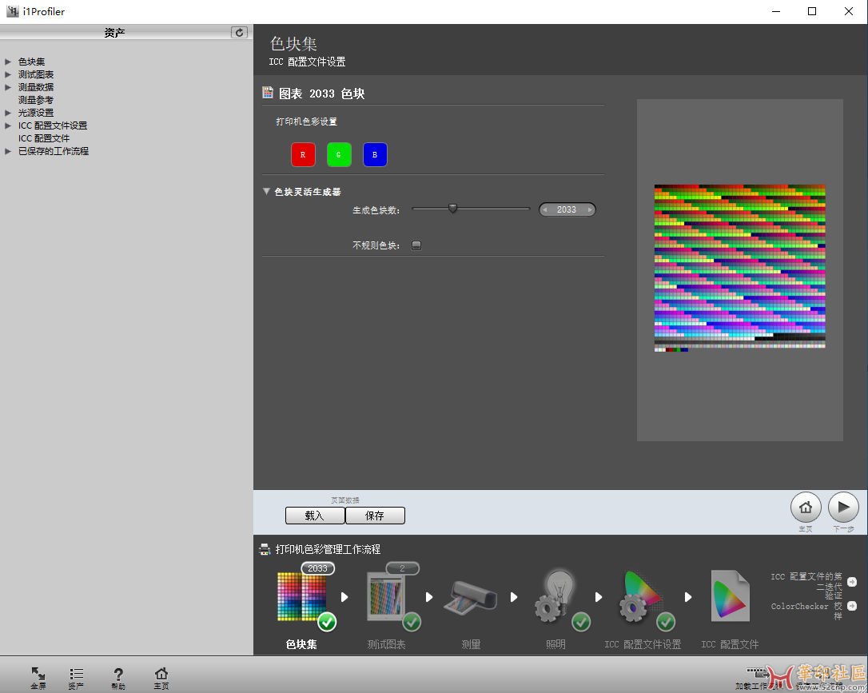Select ICC 配置文件 in asset tree
This screenshot has width=868, height=693.
pyautogui.click(x=44, y=138)
